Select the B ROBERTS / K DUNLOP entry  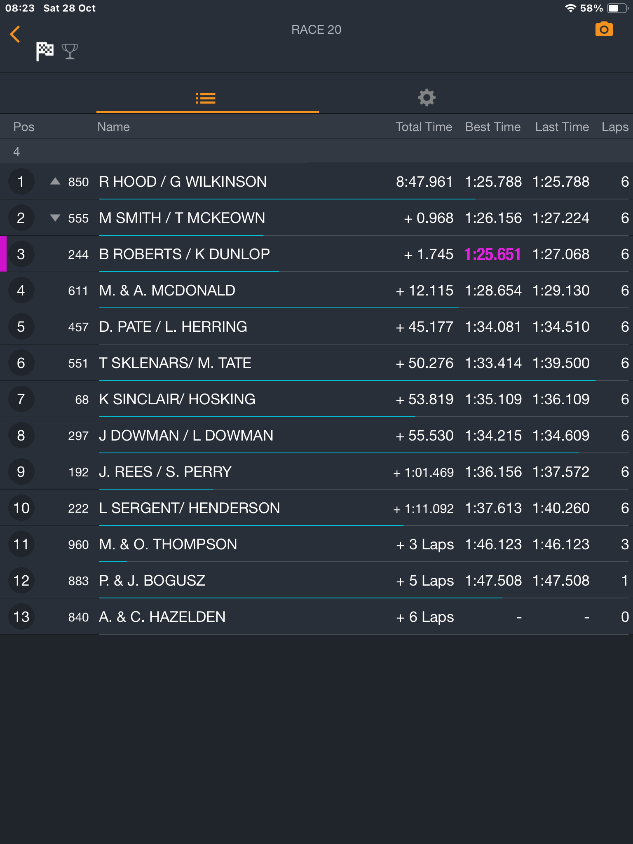click(184, 254)
